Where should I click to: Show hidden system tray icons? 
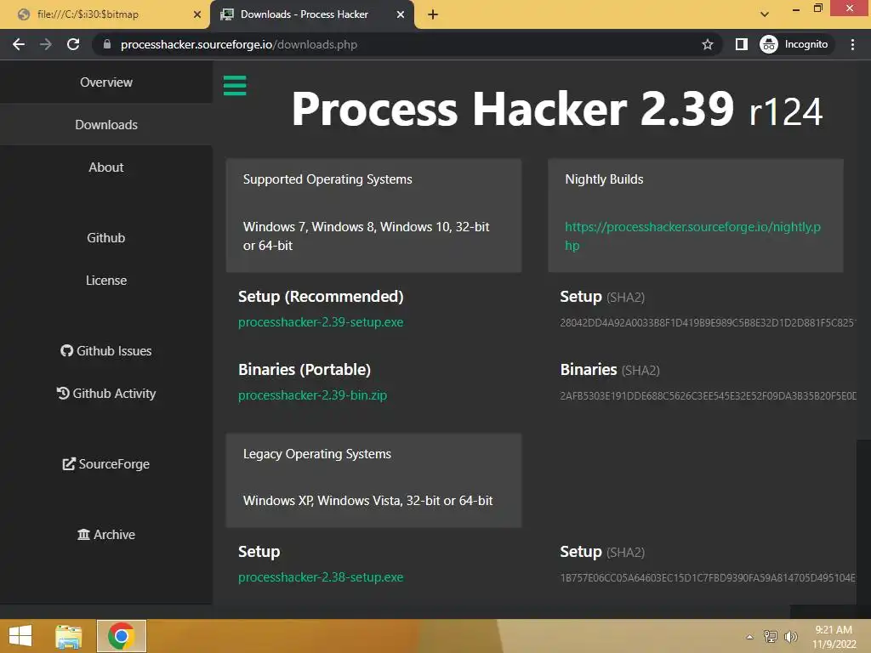749,637
